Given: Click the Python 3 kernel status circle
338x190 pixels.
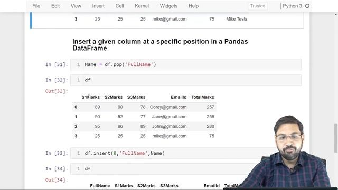Looking at the screenshot, I should pyautogui.click(x=307, y=6).
